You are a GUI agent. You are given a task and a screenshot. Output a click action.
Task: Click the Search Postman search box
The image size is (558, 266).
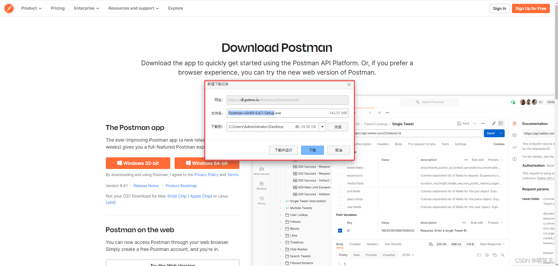430,102
